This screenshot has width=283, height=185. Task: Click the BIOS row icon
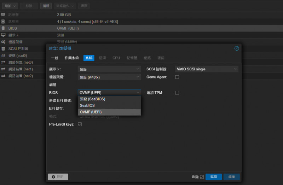[x=3, y=28]
